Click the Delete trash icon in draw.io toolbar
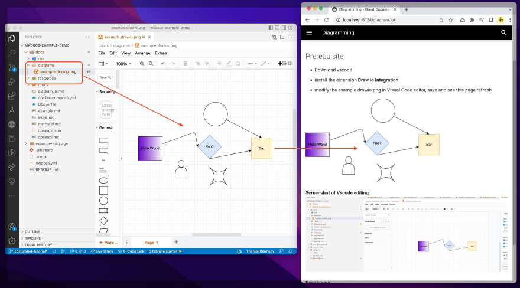The image size is (520, 288). 186,64
